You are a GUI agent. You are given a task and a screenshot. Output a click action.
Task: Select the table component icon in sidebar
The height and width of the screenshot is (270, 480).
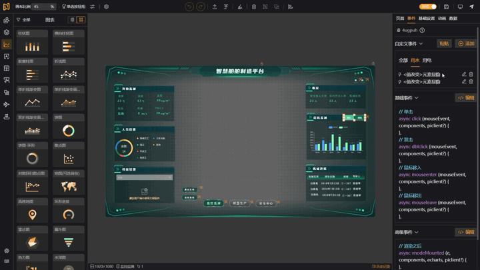(7, 68)
